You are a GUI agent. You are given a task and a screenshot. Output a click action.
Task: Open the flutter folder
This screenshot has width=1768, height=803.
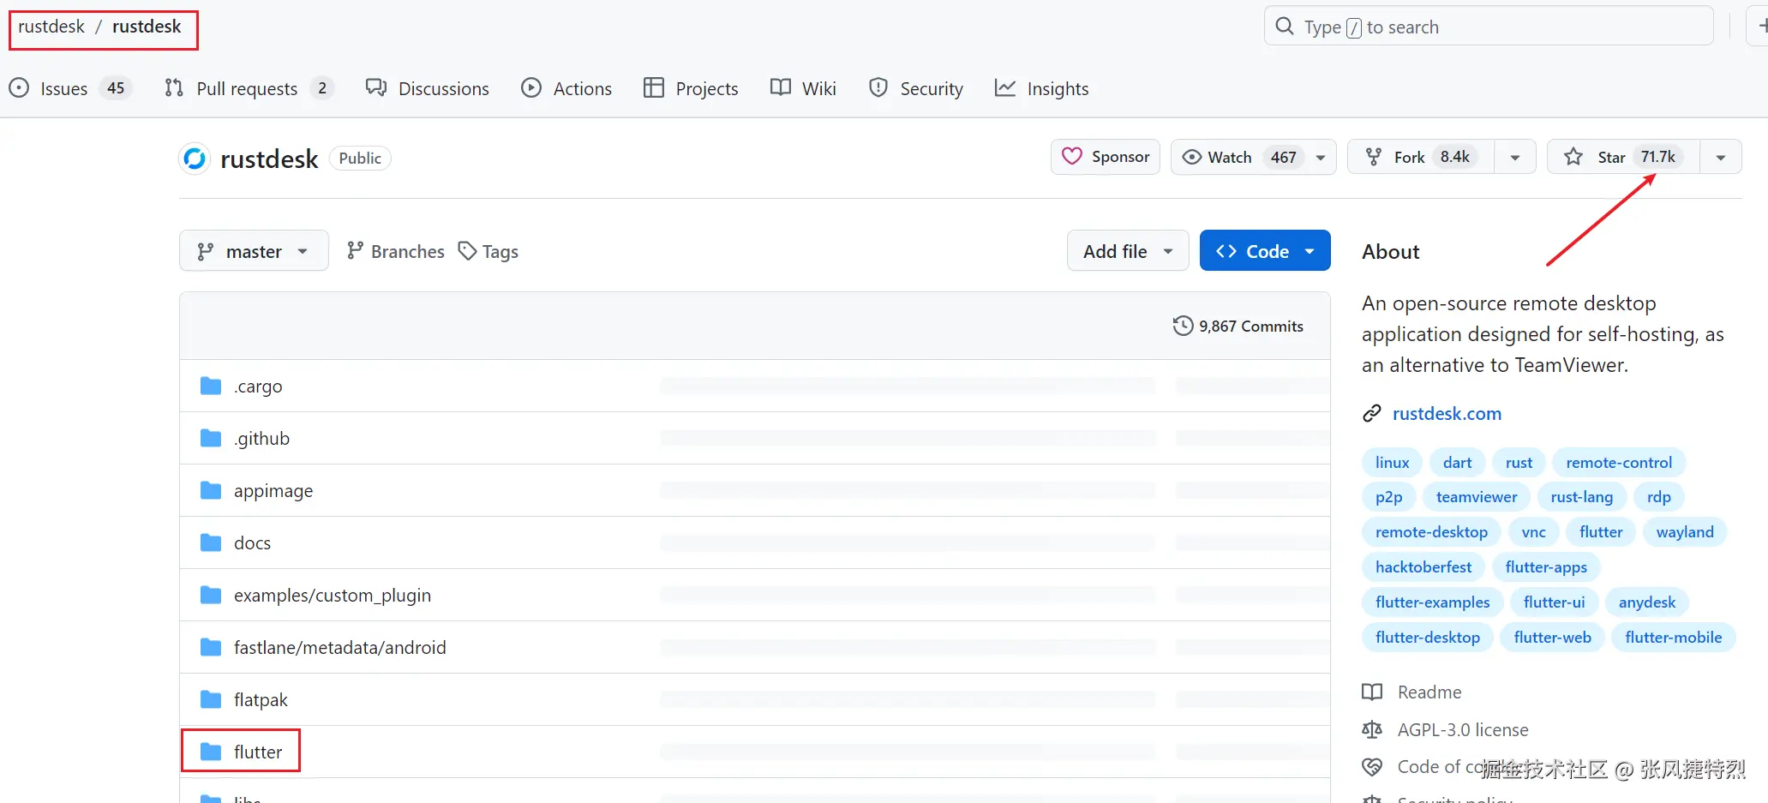258,752
